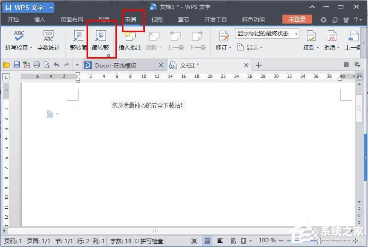This screenshot has width=368, height=247.
Task: Convert text with 繁转简 button
Action: pyautogui.click(x=78, y=40)
